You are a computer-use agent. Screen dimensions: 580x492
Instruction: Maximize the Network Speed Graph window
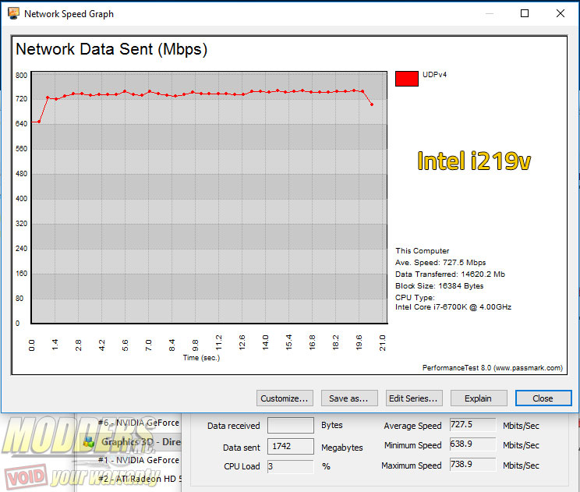[x=525, y=14]
